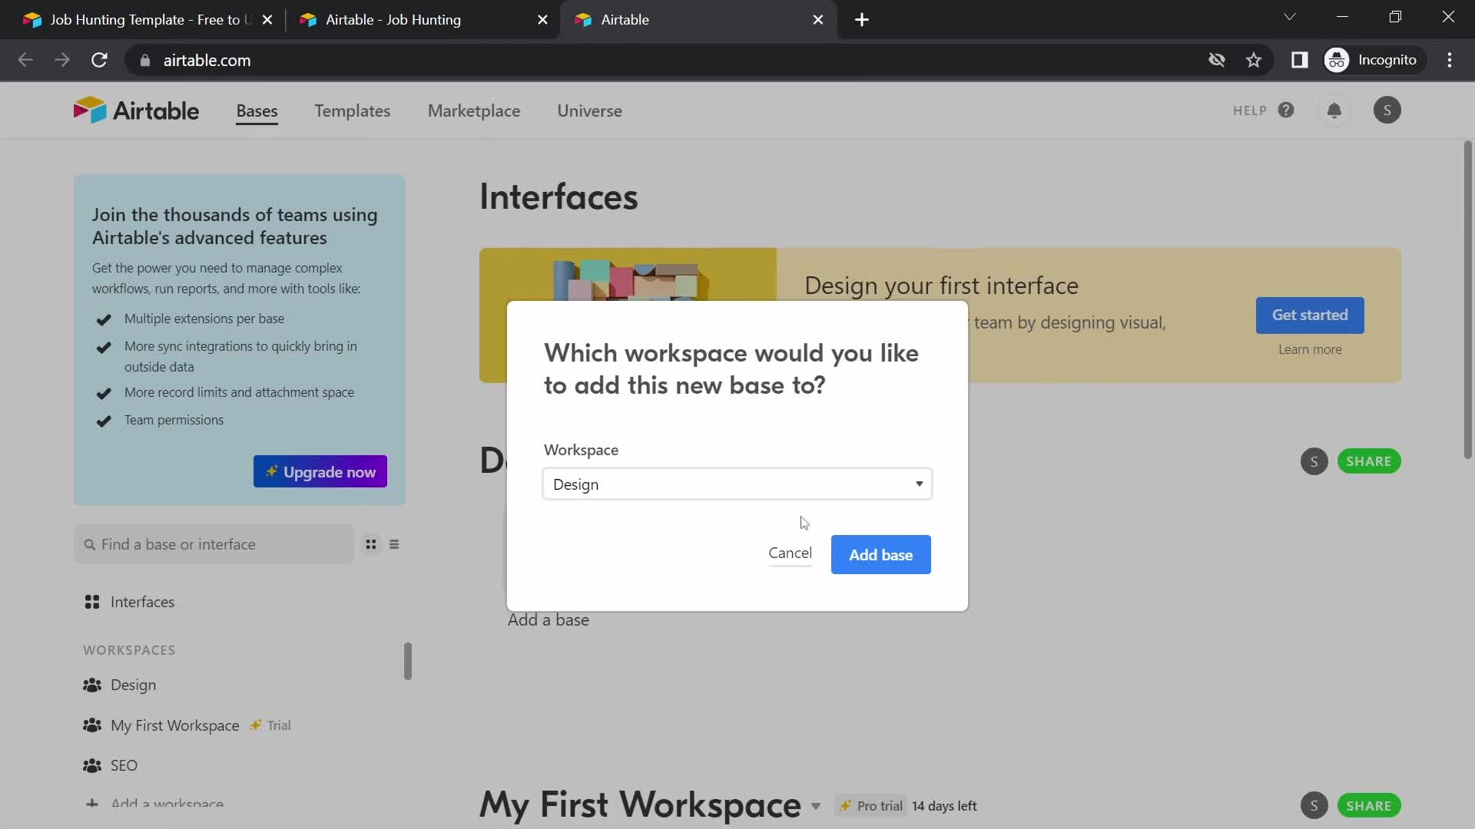Click the Design workspace icon
This screenshot has width=1475, height=829.
[x=92, y=684]
